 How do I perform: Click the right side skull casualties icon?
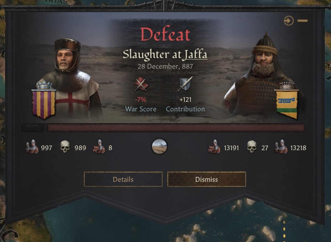coord(251,147)
